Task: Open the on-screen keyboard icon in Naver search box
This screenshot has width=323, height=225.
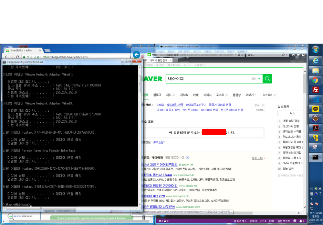Action: tap(253, 79)
